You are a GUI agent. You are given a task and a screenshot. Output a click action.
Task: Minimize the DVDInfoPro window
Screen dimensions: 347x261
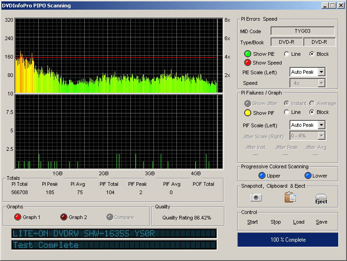coord(325,6)
